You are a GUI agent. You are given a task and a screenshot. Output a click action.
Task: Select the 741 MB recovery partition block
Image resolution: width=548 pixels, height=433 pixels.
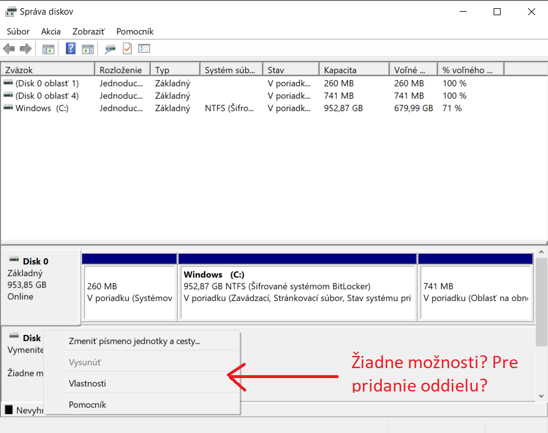475,292
